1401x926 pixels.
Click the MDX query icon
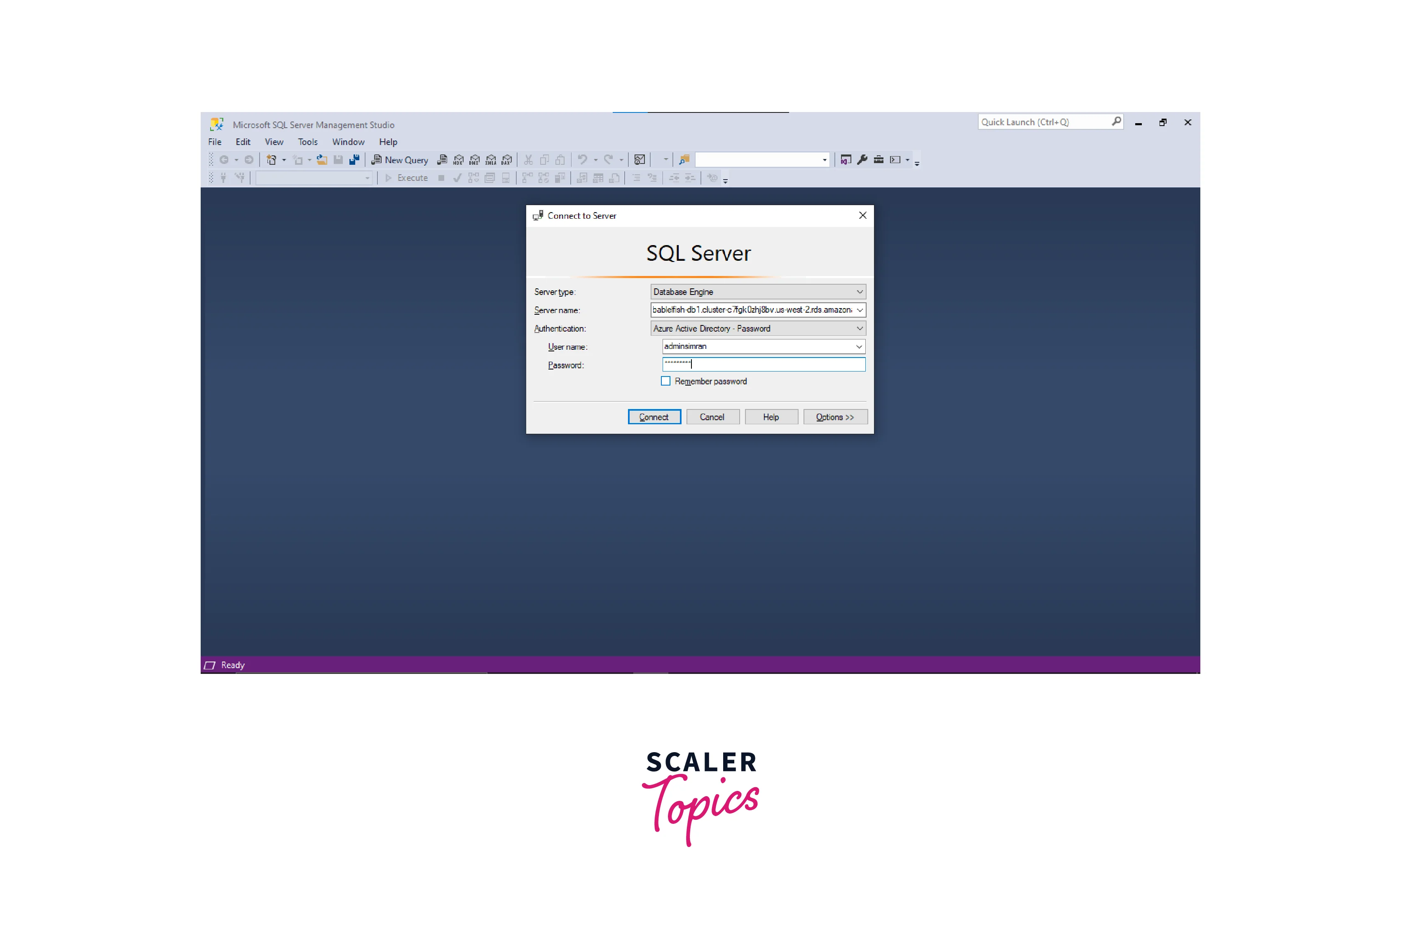tap(458, 160)
